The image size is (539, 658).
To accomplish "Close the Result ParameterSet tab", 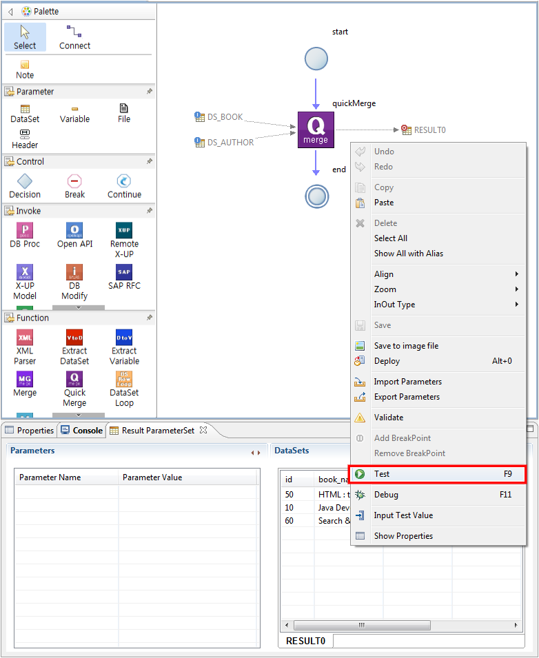I will [203, 430].
